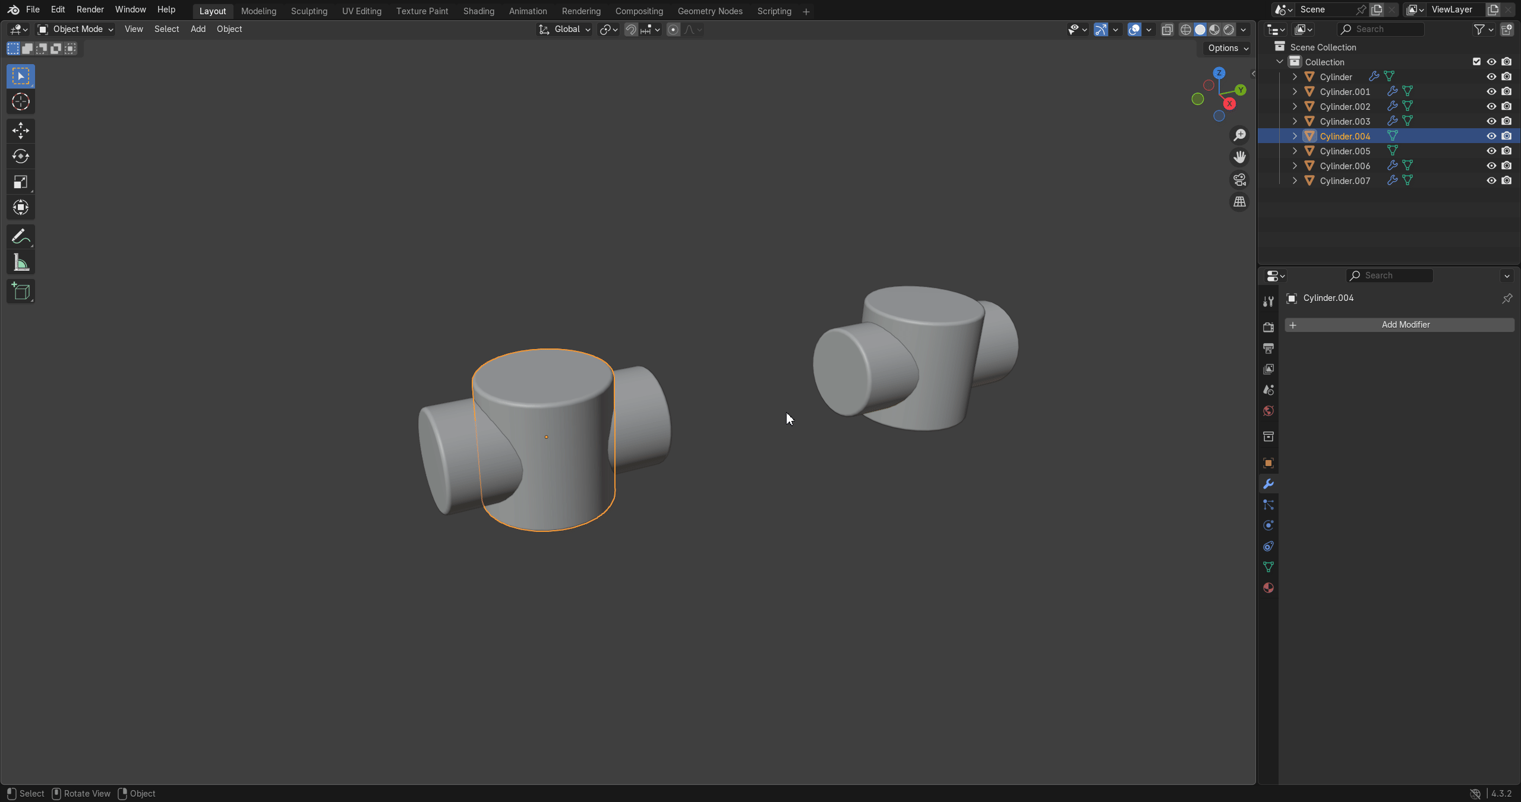Screen dimensions: 1521x802
Task: Click the Pan view hand icon
Action: [x=1239, y=157]
